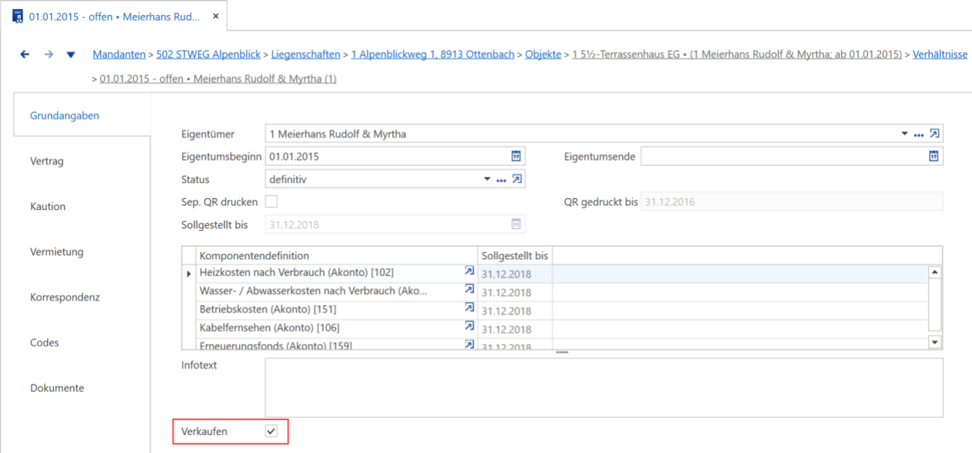This screenshot has width=972, height=453.
Task: Open calendar for Eigentumsbeginn
Action: click(x=516, y=156)
